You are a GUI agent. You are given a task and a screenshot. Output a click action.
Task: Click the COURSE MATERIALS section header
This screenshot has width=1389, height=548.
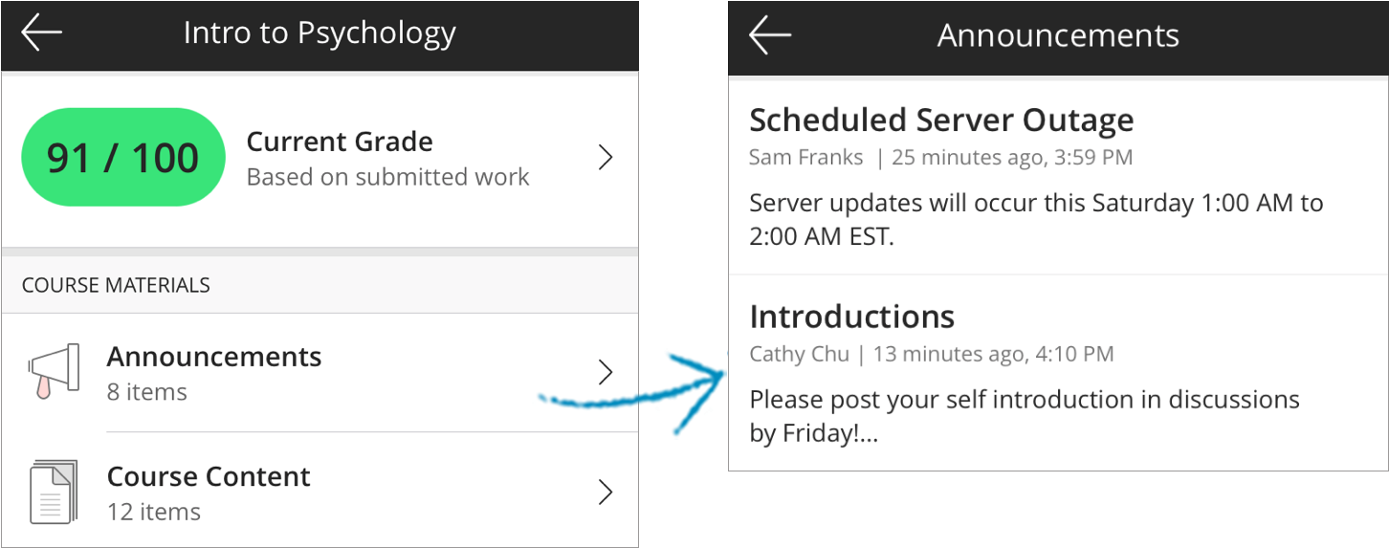click(x=116, y=285)
